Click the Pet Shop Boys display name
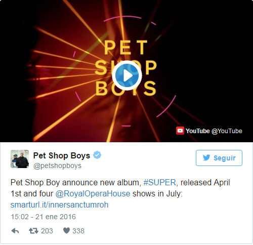Screen dimensions: 253x245 (x=62, y=155)
